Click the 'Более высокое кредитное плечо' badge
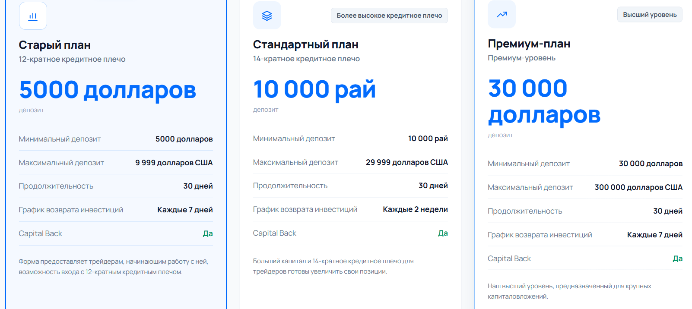This screenshot has width=692, height=309. click(389, 16)
